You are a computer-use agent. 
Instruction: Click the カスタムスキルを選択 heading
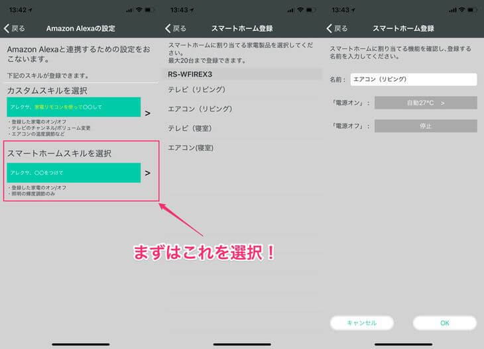47,91
